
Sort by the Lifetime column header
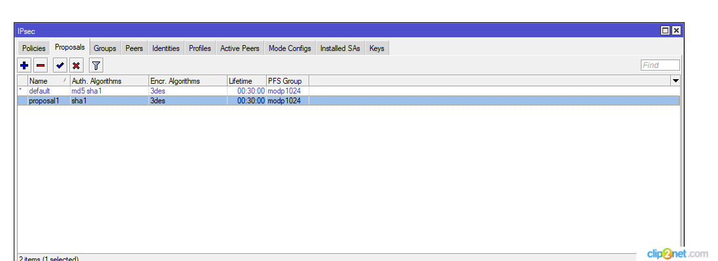pos(247,81)
